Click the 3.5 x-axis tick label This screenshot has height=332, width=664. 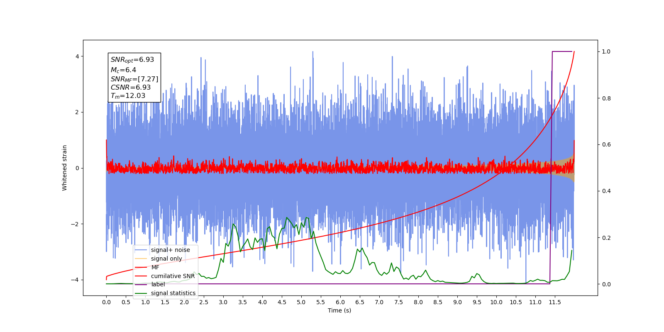click(243, 302)
